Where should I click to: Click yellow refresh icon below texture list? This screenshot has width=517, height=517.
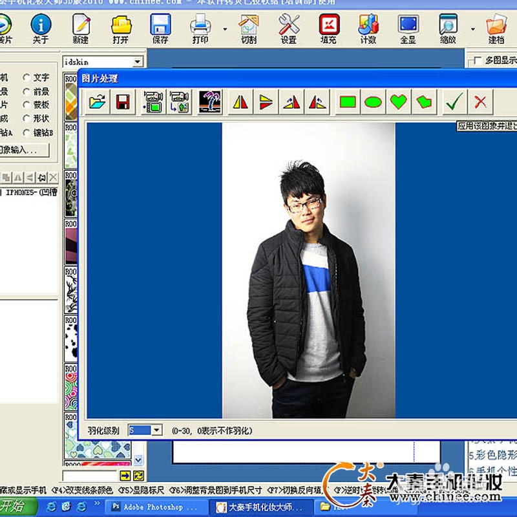(x=139, y=476)
